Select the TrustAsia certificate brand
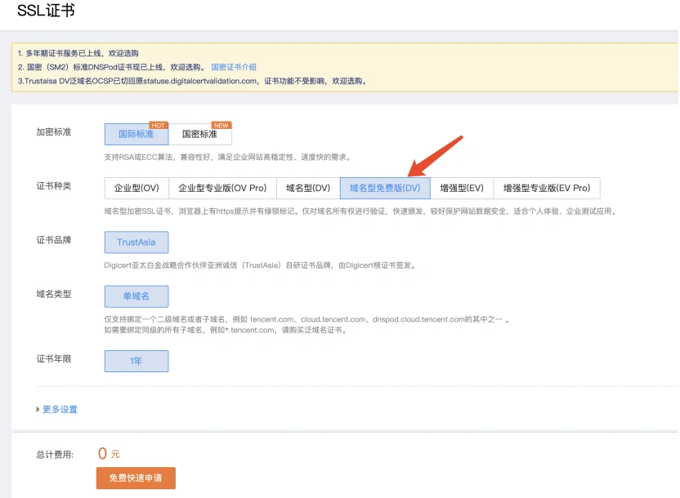 pos(136,242)
